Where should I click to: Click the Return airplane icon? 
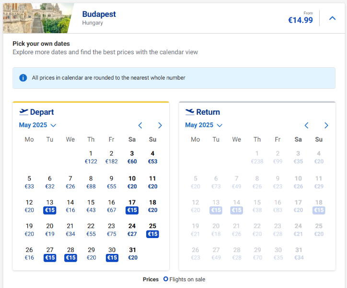click(190, 112)
